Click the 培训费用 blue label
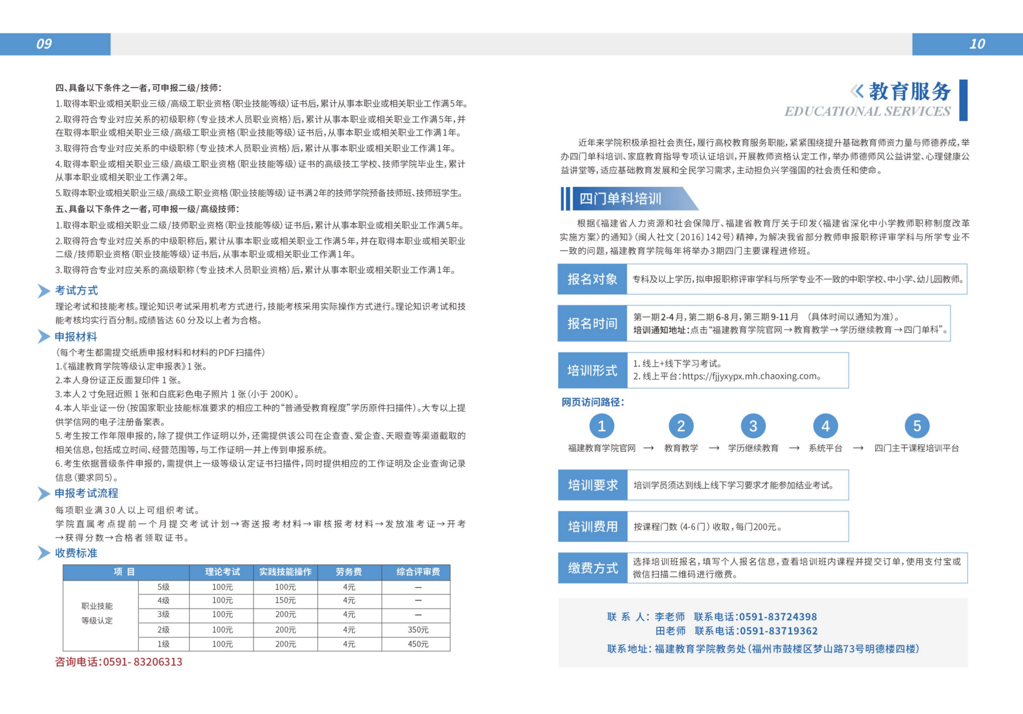1023x714 pixels. click(x=593, y=527)
